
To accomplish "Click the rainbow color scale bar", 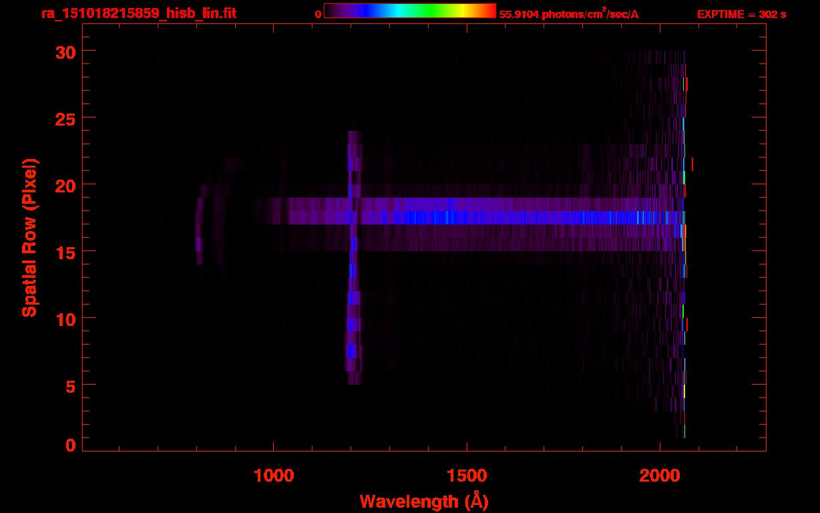I will click(x=410, y=11).
